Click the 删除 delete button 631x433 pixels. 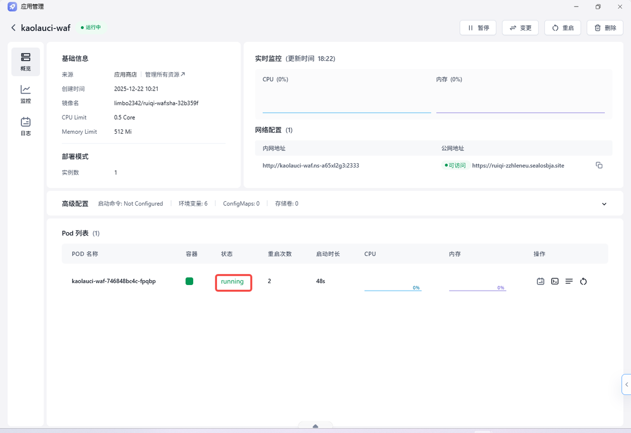pos(605,28)
